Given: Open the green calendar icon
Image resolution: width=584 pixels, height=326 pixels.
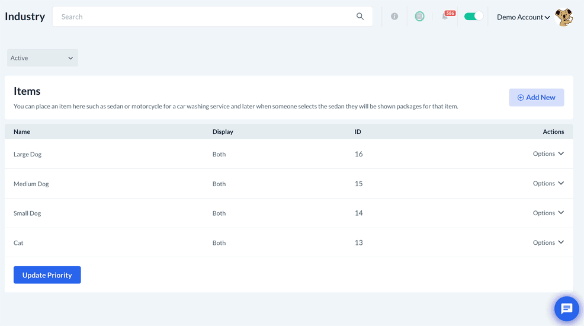Looking at the screenshot, I should (x=419, y=17).
